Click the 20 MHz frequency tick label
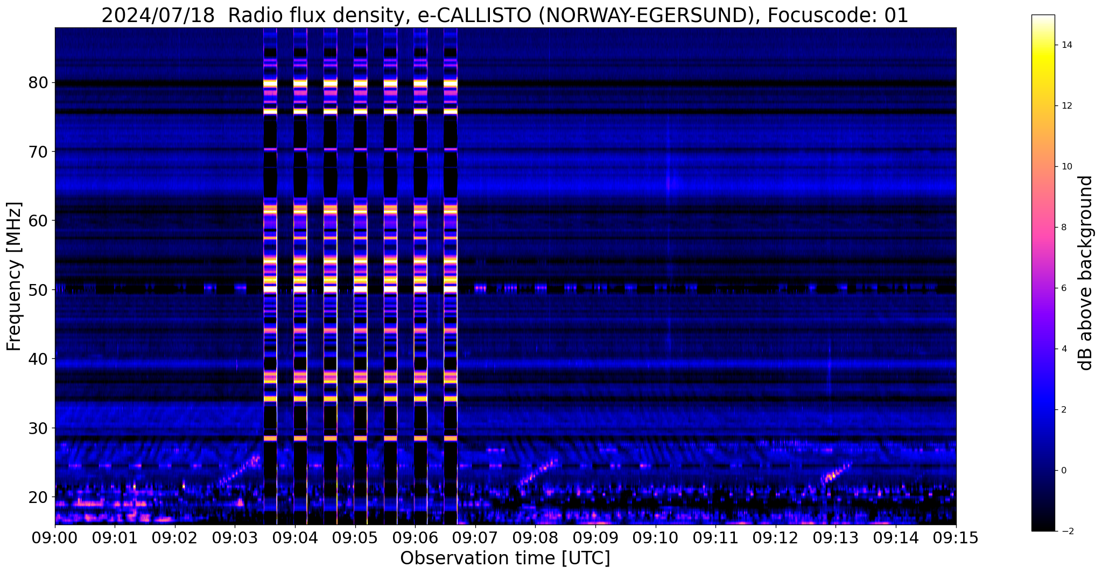Image resolution: width=1102 pixels, height=574 pixels. coord(39,497)
